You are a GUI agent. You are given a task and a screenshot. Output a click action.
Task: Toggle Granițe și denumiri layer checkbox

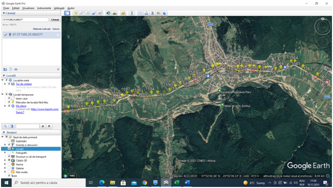9,144
